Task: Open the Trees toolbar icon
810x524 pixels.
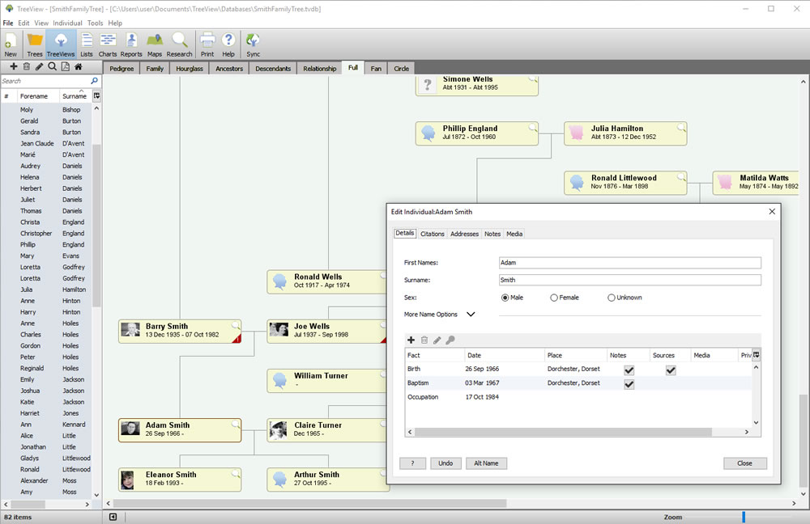Action: pos(35,44)
